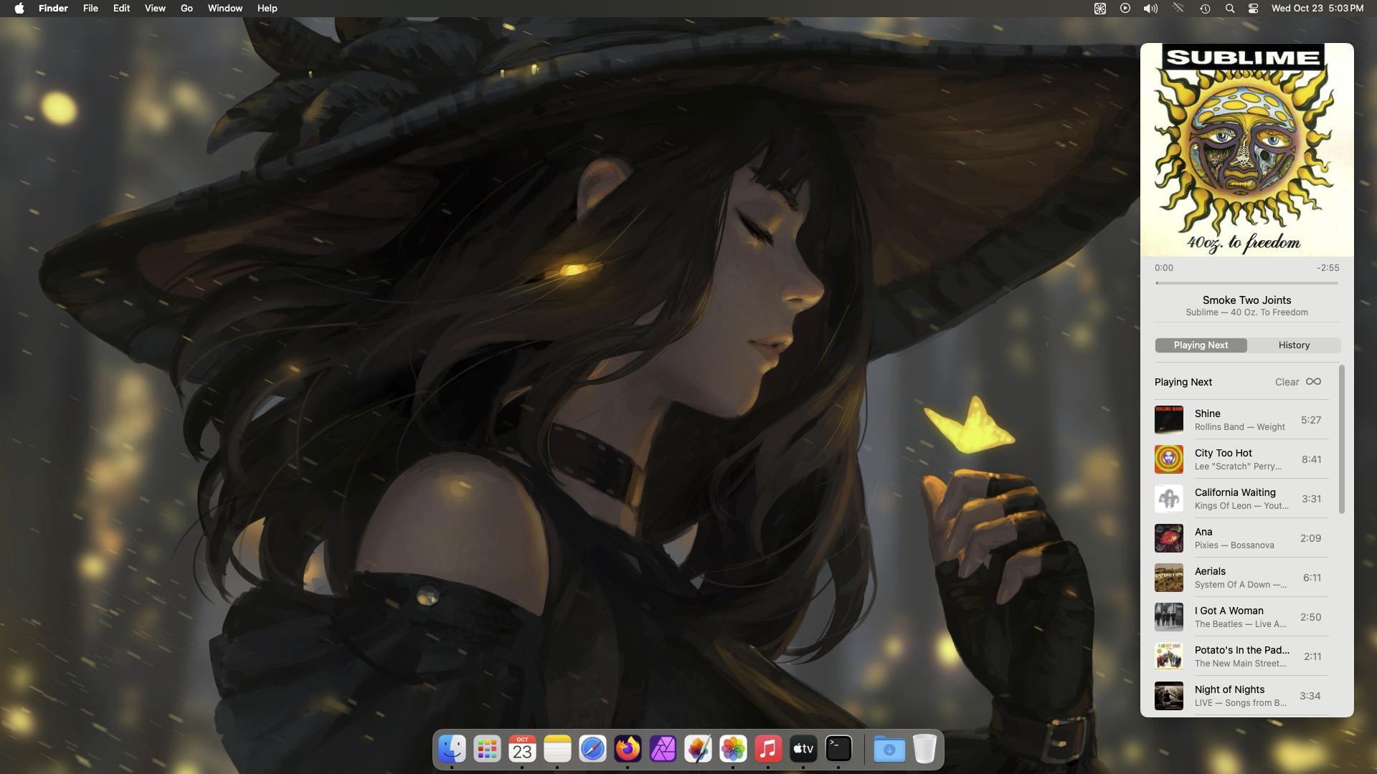Open the volume menu bar control
The image size is (1377, 774).
pos(1150,9)
